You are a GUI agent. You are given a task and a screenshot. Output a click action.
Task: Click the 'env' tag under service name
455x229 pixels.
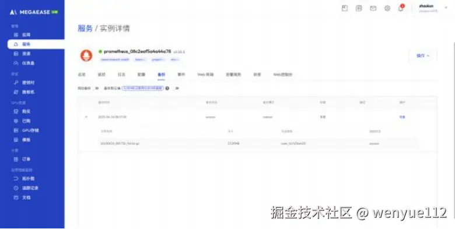(x=175, y=60)
